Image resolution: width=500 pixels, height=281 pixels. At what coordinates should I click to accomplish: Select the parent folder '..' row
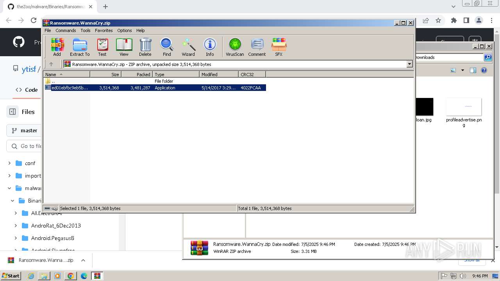coord(155,81)
